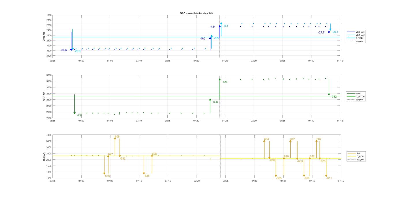This screenshot has height=200, width=404.
Task: Click the -608 roll annotation
Action: coord(307,178)
